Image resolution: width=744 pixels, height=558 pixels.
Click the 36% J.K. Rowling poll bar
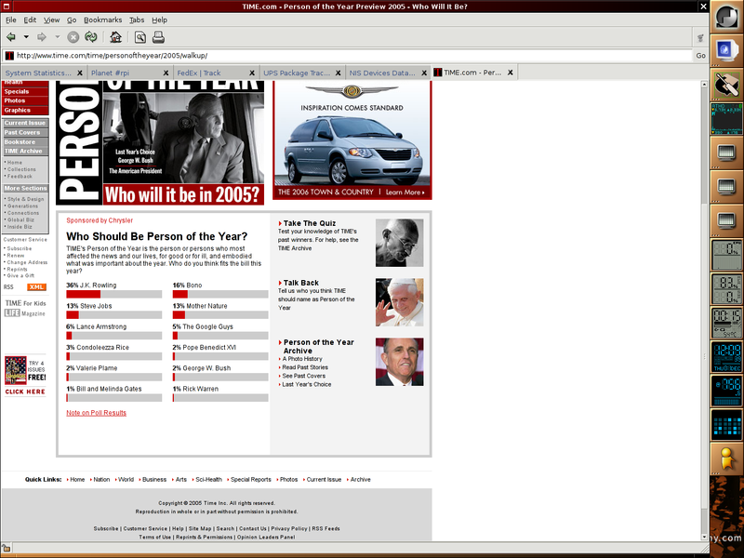tap(113, 294)
